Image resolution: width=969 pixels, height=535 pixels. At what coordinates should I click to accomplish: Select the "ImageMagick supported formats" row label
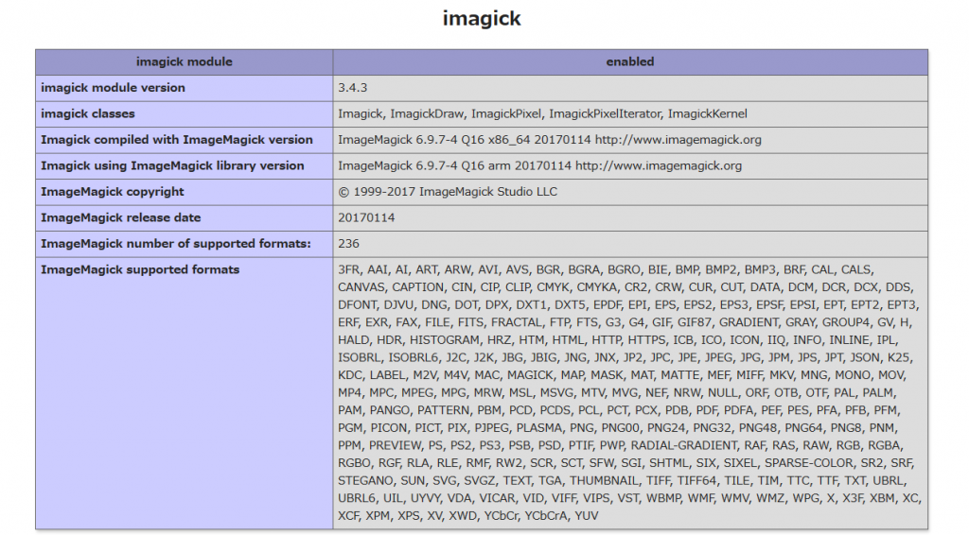click(140, 269)
